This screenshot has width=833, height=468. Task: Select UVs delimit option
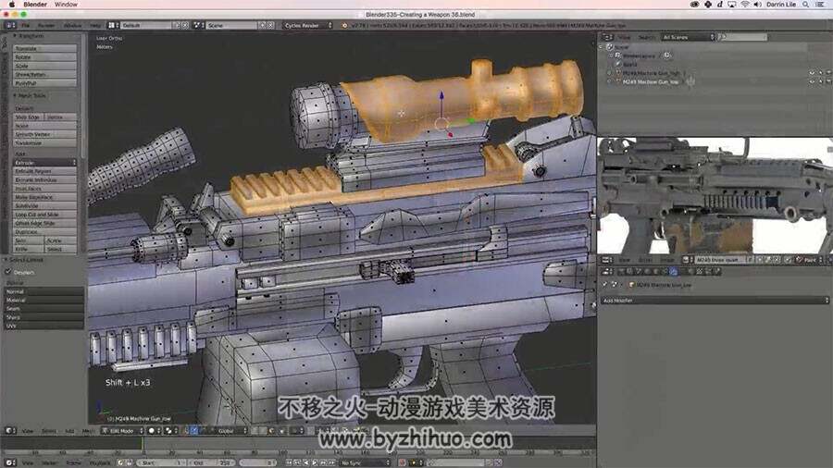(x=44, y=326)
